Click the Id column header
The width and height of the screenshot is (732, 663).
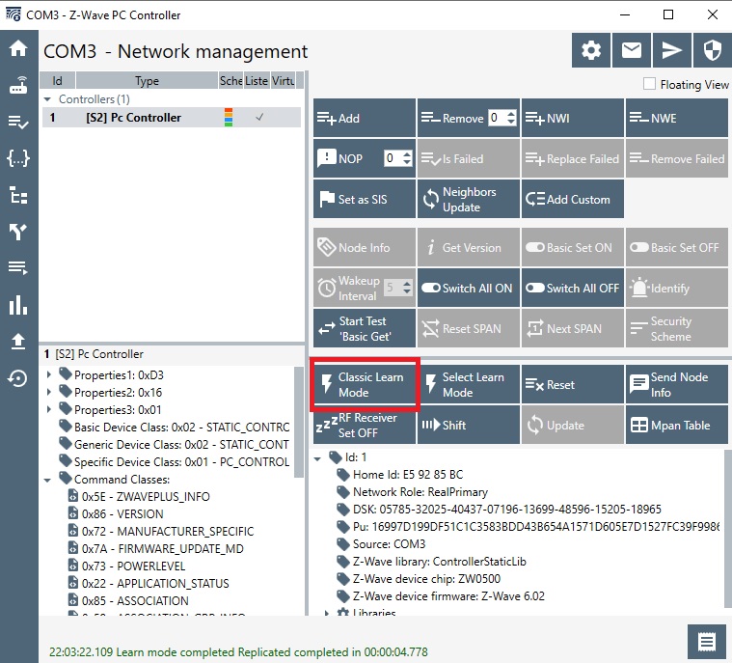[58, 80]
